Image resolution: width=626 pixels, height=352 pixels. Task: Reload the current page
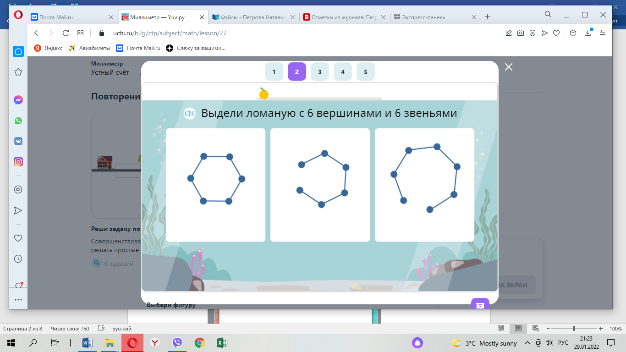[66, 33]
